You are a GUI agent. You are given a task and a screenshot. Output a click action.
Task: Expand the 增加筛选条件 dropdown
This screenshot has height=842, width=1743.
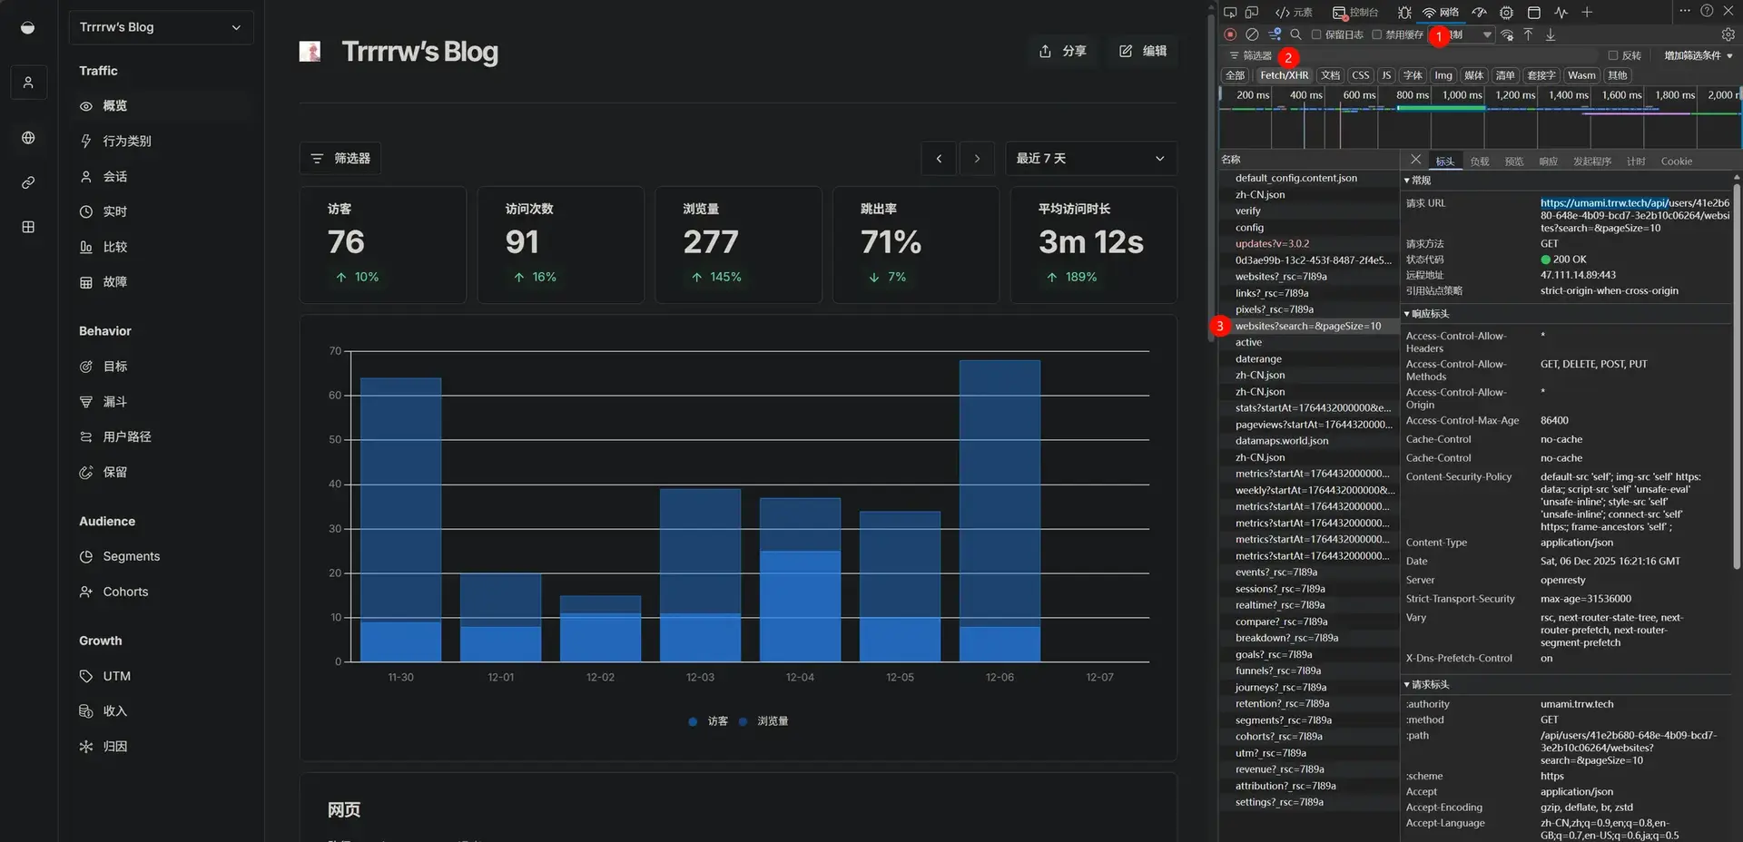coord(1698,55)
